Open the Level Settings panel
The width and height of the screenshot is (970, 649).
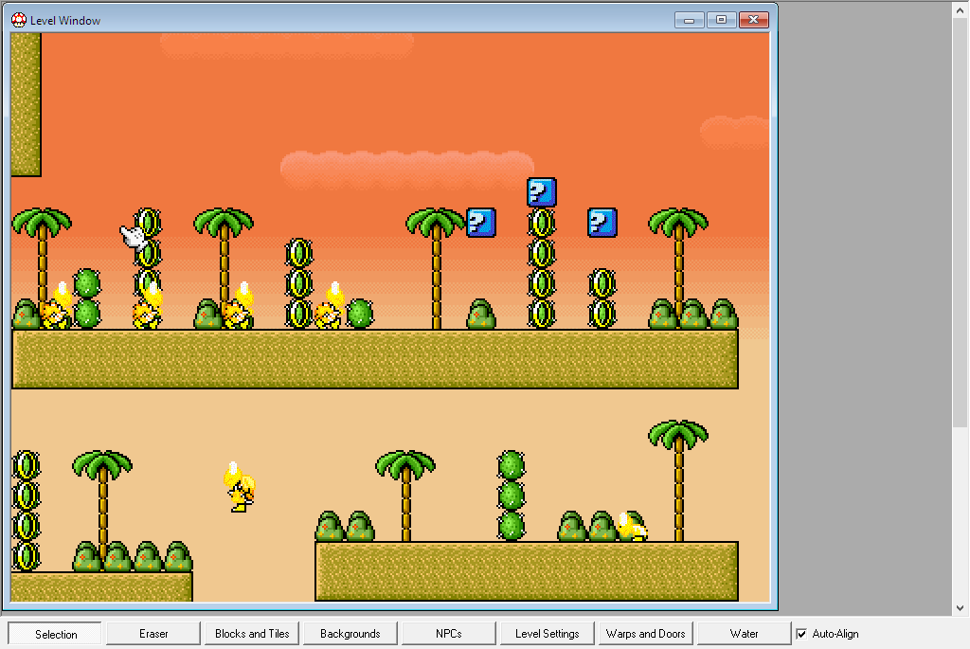(547, 634)
